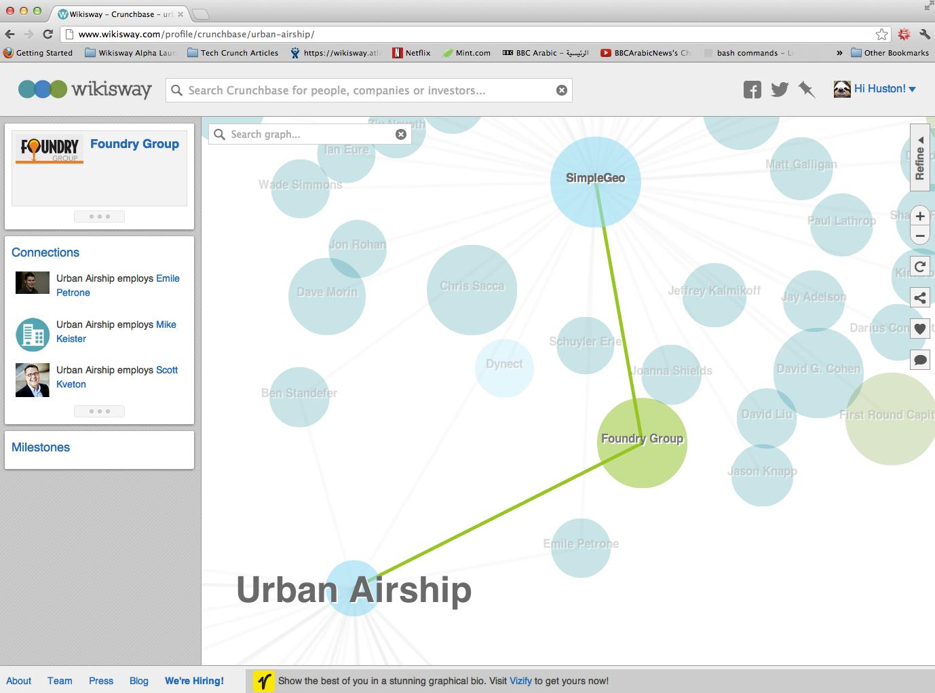Click the red extension icon in toolbar

pyautogui.click(x=904, y=34)
